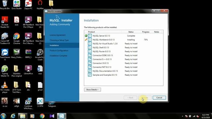The height and width of the screenshot is (119, 212).
Task: Click the Connector/ODBC 8.0.13 row text
Action: coord(103,55)
